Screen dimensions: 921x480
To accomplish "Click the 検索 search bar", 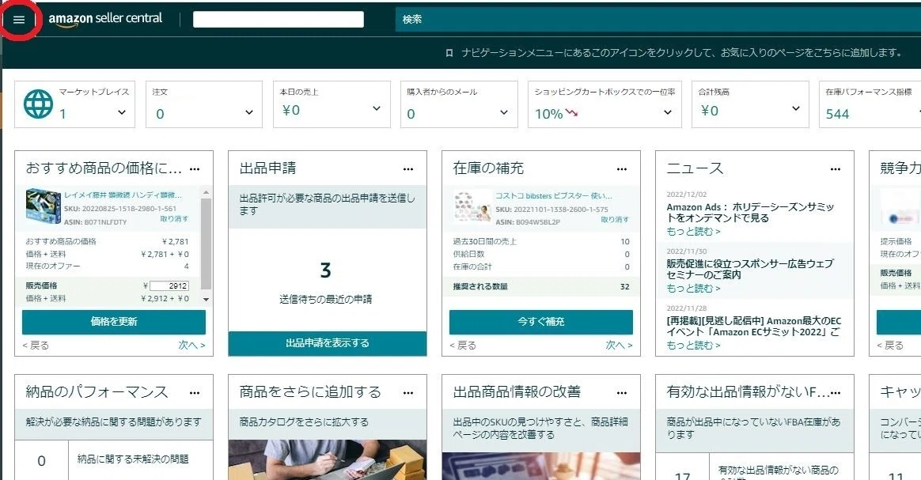I will 658,19.
